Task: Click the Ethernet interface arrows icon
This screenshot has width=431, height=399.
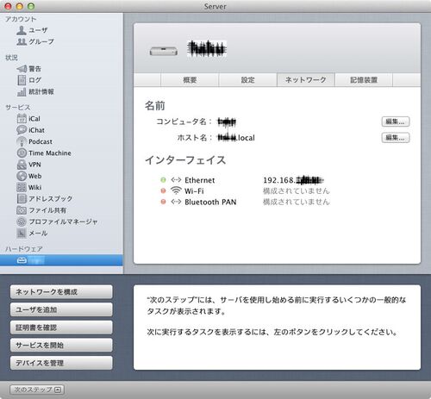Action: pyautogui.click(x=176, y=180)
